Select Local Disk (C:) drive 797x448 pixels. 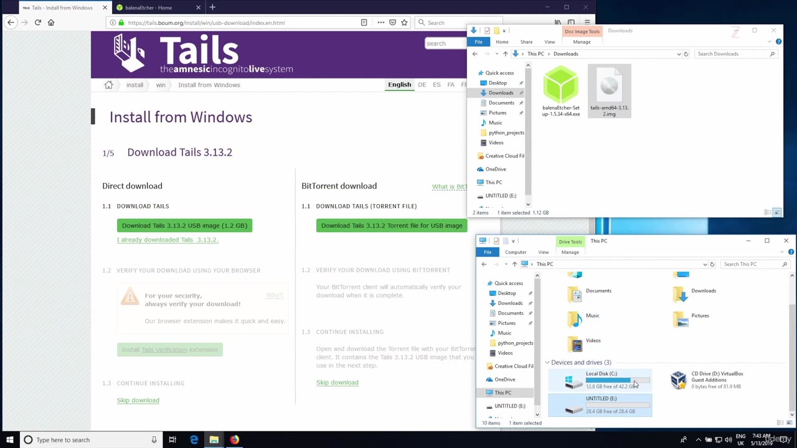pyautogui.click(x=600, y=380)
